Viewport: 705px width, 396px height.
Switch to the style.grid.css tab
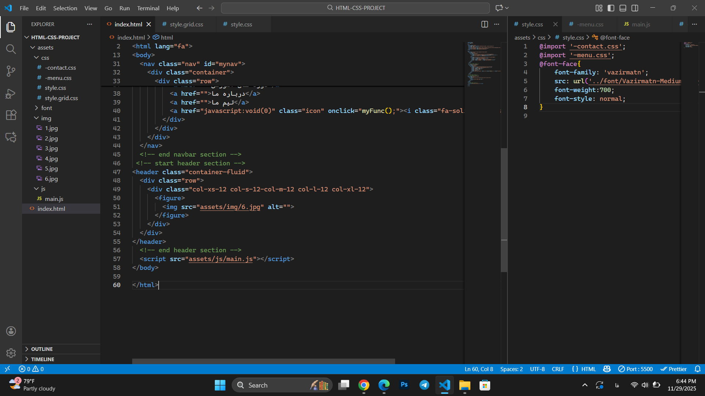(x=186, y=24)
